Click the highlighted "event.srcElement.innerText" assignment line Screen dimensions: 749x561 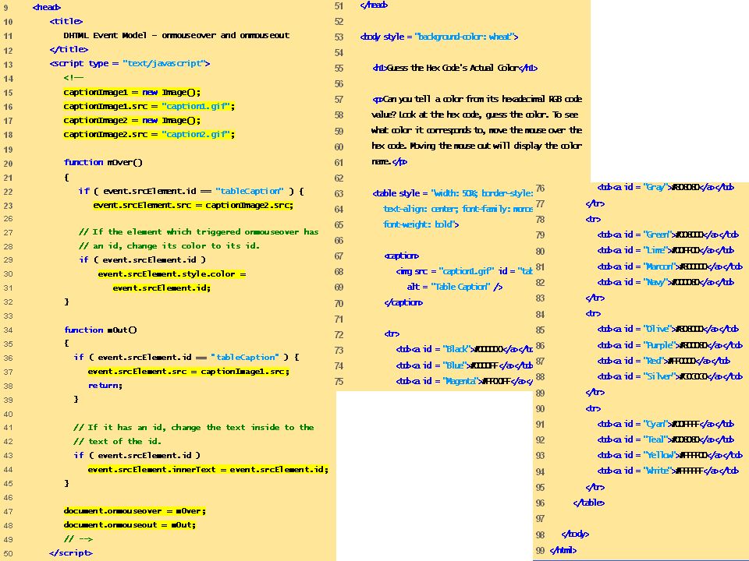pyautogui.click(x=208, y=469)
